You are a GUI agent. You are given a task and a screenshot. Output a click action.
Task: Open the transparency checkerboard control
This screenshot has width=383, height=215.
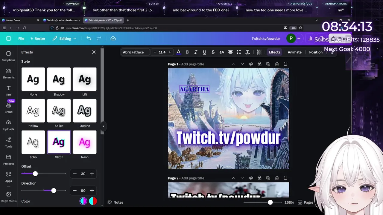(x=259, y=52)
